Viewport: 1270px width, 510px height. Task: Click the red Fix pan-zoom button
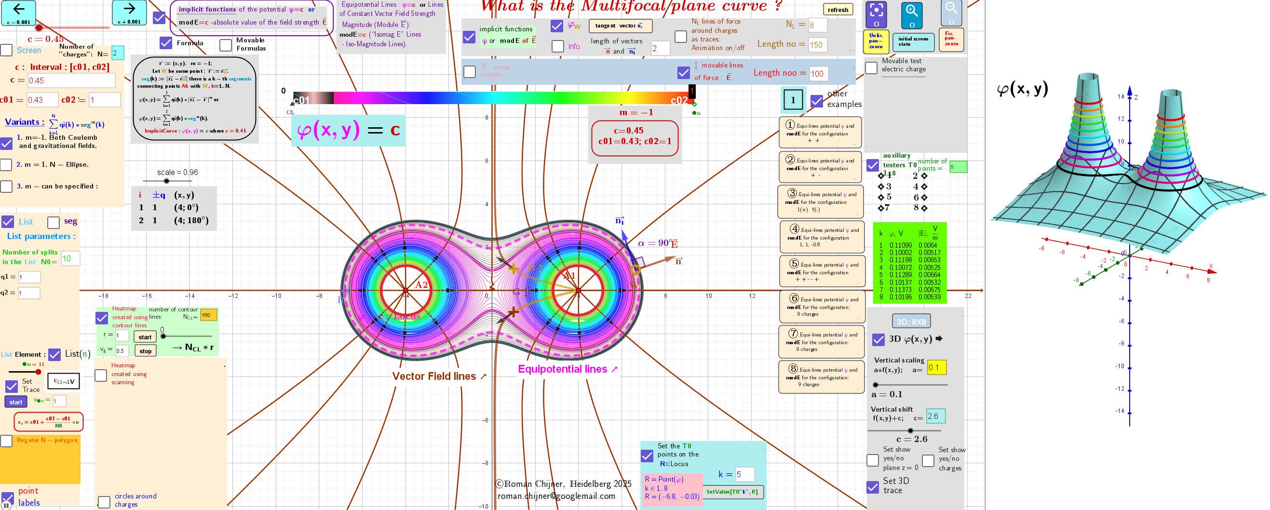[951, 40]
